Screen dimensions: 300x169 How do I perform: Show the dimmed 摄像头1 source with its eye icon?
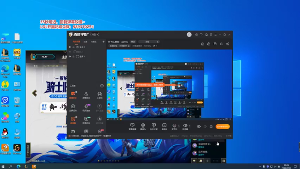click(70, 52)
